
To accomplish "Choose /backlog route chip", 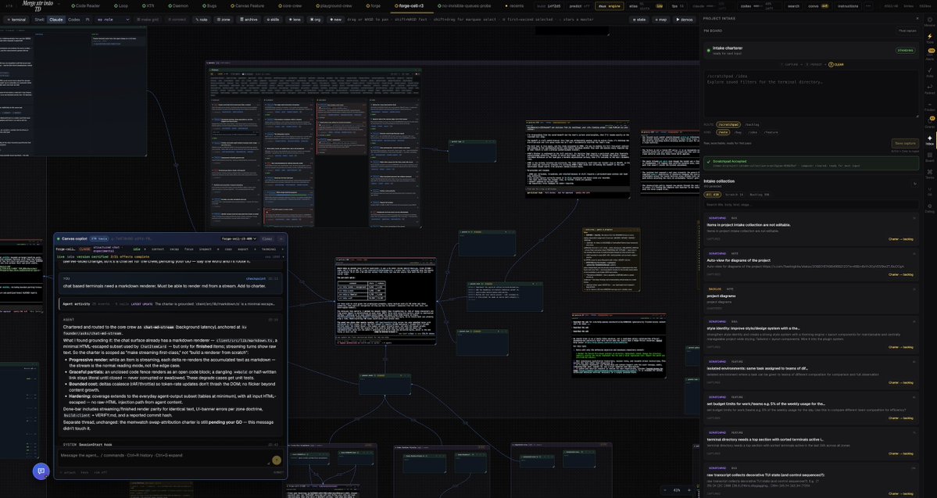I will point(752,125).
